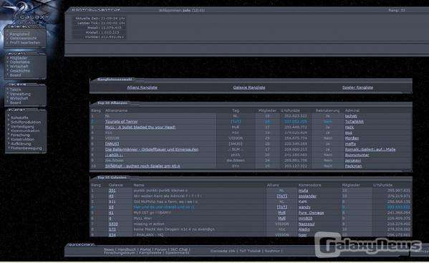This screenshot has width=429, height=263.
Task: Open Wirtschaft in the Galaxie menu
Action: point(19,98)
